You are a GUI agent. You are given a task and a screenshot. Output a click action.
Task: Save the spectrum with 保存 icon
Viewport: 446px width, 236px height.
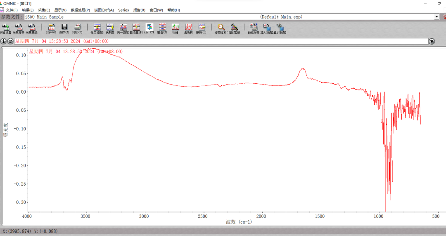(64, 28)
